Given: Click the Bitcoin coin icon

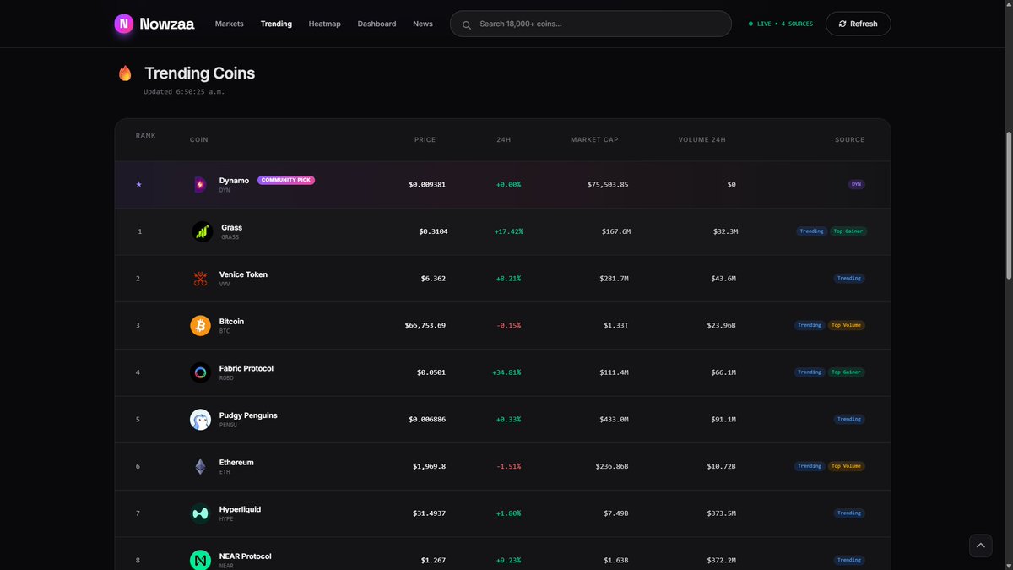Looking at the screenshot, I should (200, 325).
